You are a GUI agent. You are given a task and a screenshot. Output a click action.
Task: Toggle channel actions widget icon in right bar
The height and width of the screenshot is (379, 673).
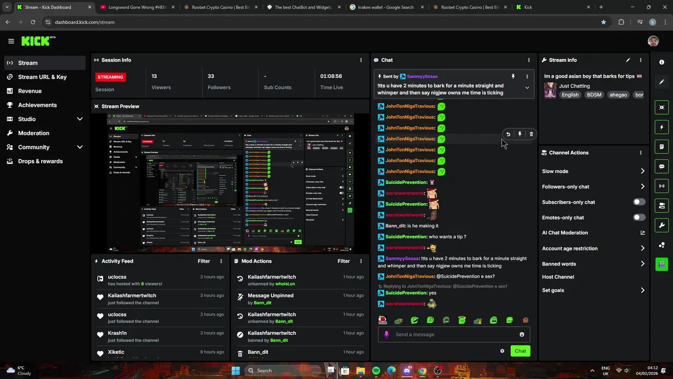661,205
